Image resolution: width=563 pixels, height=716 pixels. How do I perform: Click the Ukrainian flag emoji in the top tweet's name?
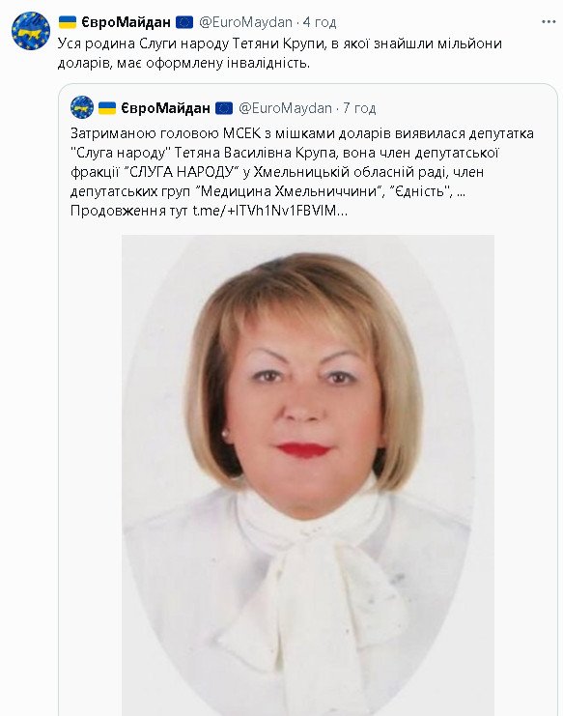[x=68, y=22]
